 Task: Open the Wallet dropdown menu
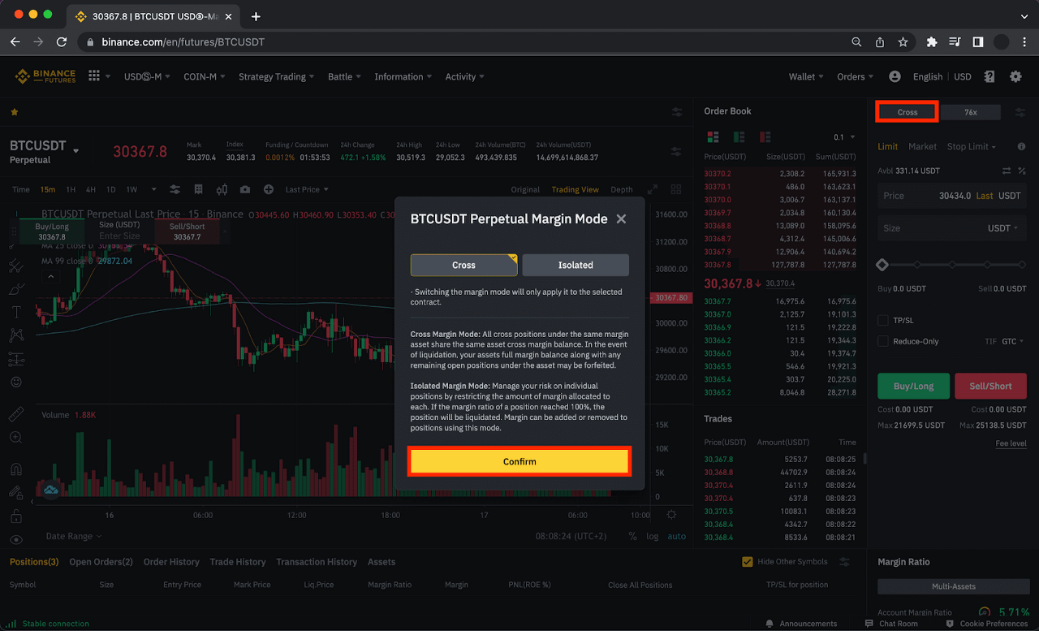807,76
